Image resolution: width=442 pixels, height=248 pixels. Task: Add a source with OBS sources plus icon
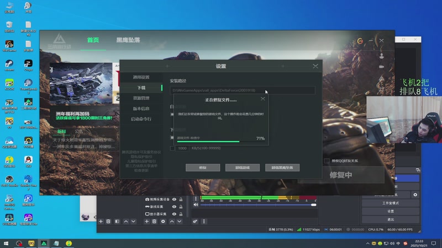(x=146, y=222)
